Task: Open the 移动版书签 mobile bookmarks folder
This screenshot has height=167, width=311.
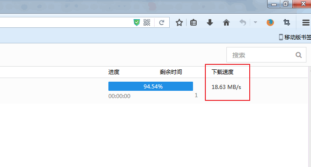Action: click(295, 37)
